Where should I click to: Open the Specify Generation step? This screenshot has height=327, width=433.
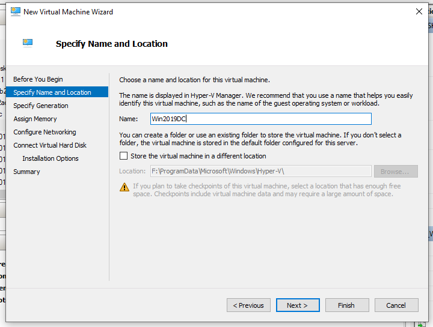pyautogui.click(x=41, y=106)
